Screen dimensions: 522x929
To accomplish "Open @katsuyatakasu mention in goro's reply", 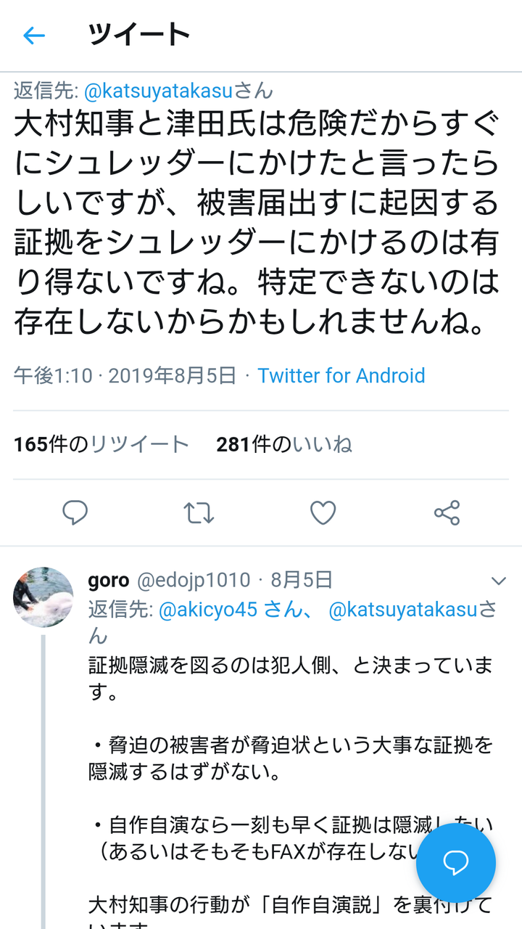I will (403, 610).
